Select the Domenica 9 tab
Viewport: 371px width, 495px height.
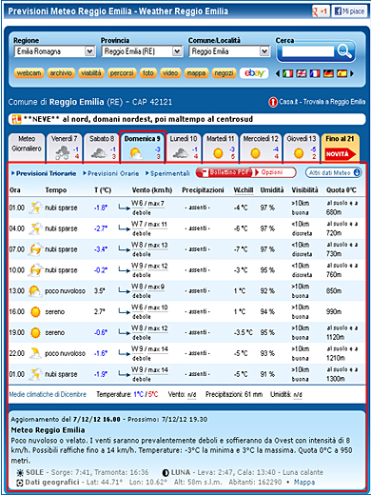(143, 148)
